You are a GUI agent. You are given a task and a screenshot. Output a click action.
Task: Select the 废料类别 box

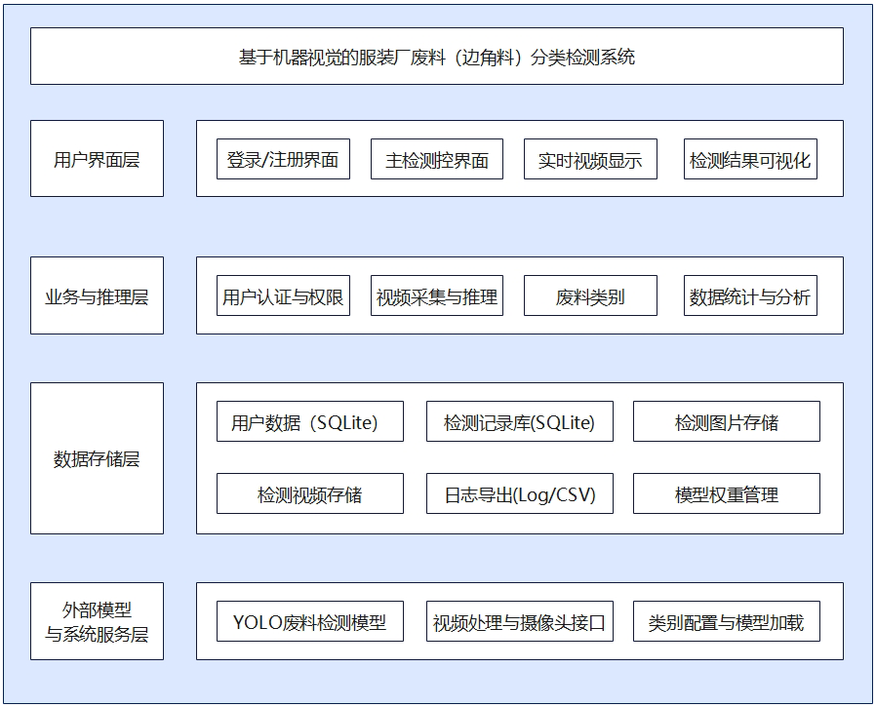[x=590, y=296]
